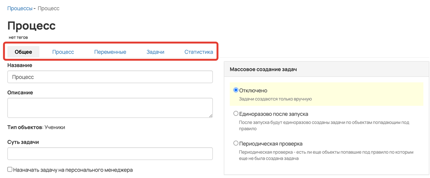The width and height of the screenshot is (430, 178).
Task: Grab the Описание textarea resize handle
Action: point(210,115)
